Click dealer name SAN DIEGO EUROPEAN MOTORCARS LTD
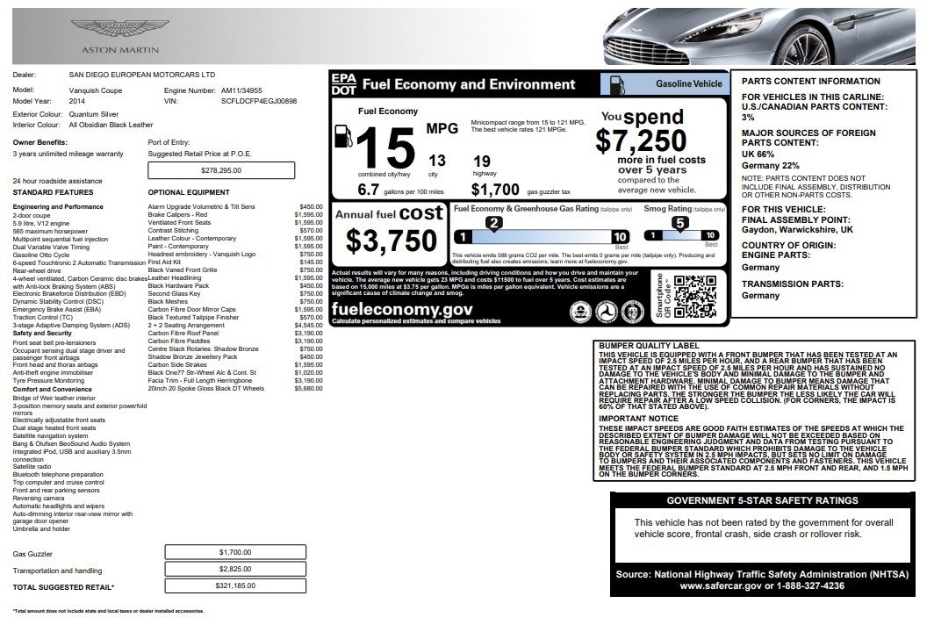Viewport: 927px width, 632px height. (142, 75)
